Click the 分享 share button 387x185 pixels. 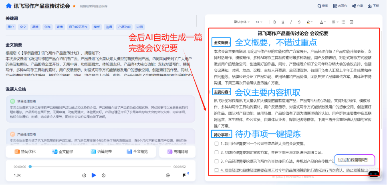[357, 6]
